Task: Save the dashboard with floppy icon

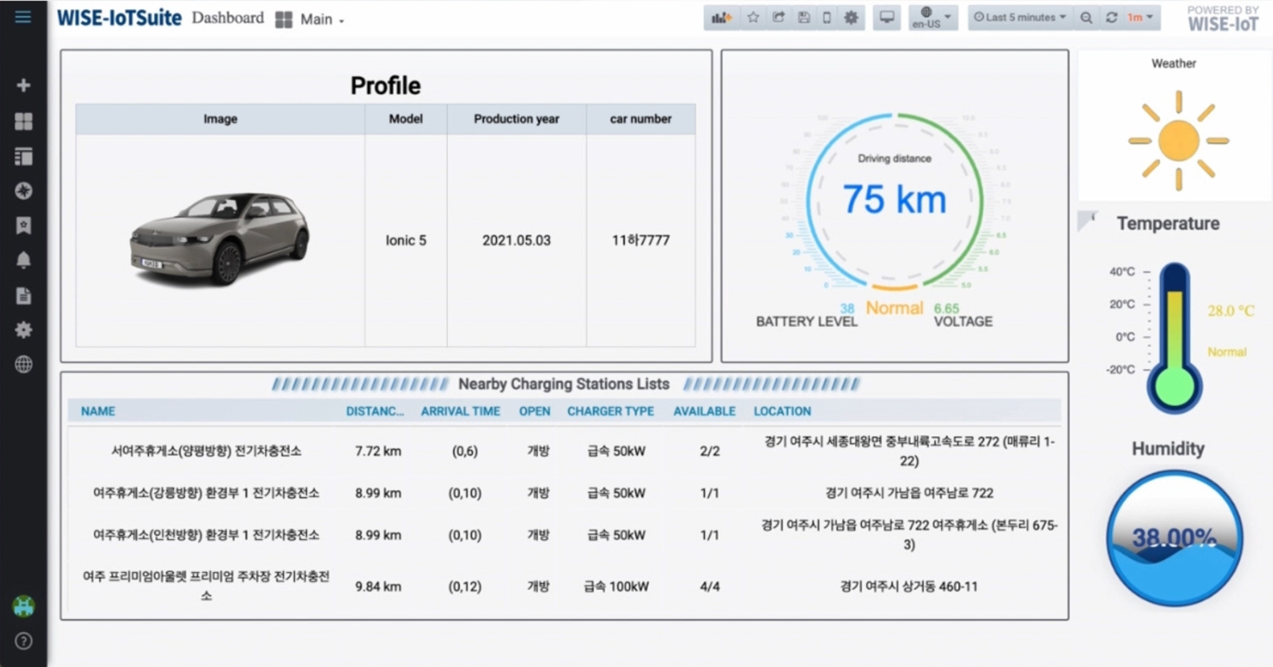Action: 803,18
